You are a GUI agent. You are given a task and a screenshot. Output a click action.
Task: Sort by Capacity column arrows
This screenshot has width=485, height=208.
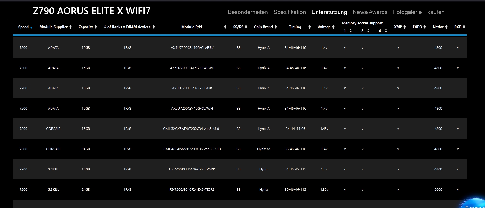[96, 27]
